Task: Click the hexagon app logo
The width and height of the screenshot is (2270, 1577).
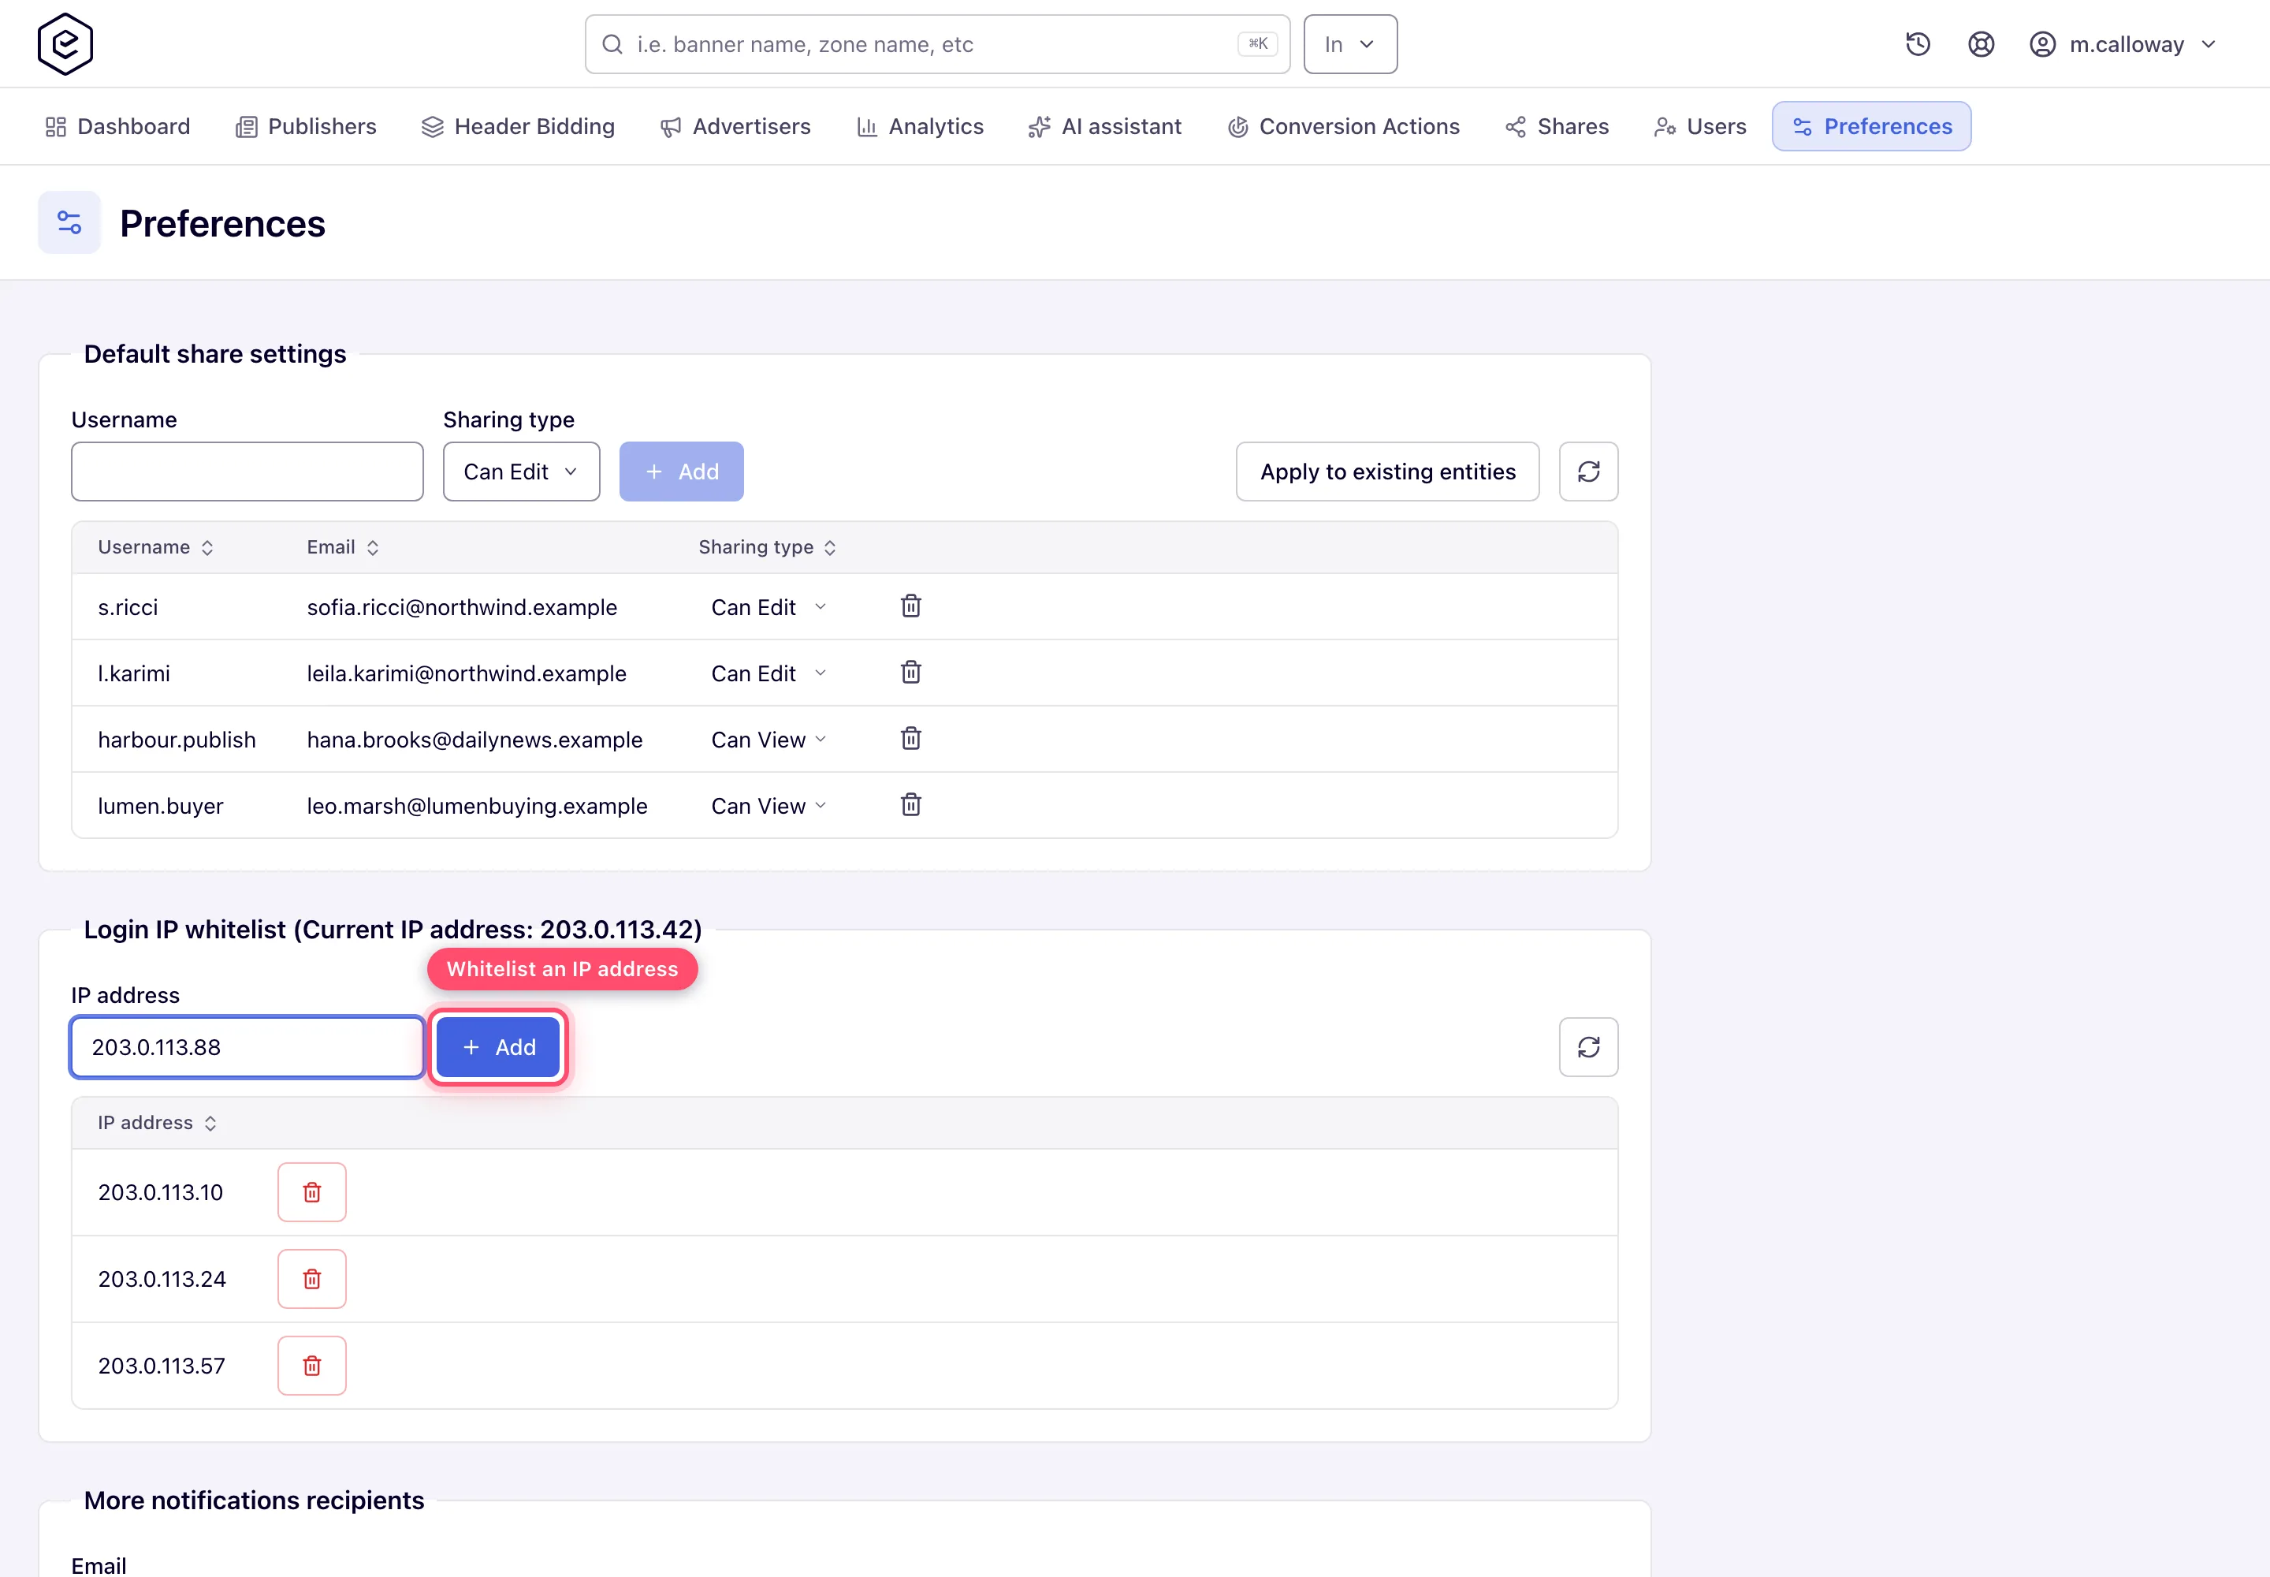Action: (x=65, y=43)
